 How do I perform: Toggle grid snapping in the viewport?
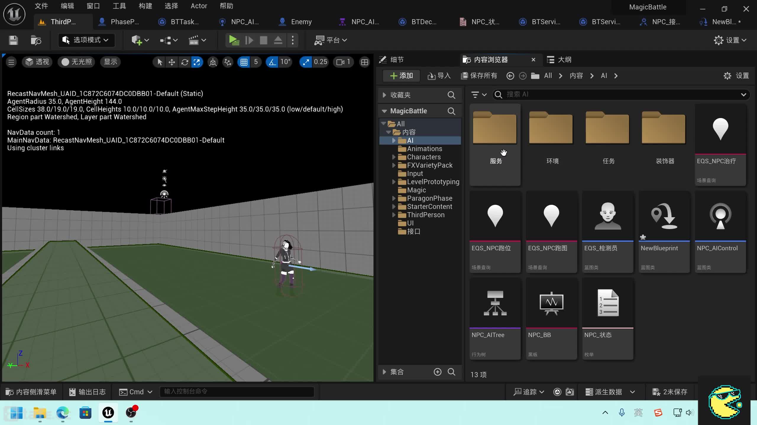(244, 62)
